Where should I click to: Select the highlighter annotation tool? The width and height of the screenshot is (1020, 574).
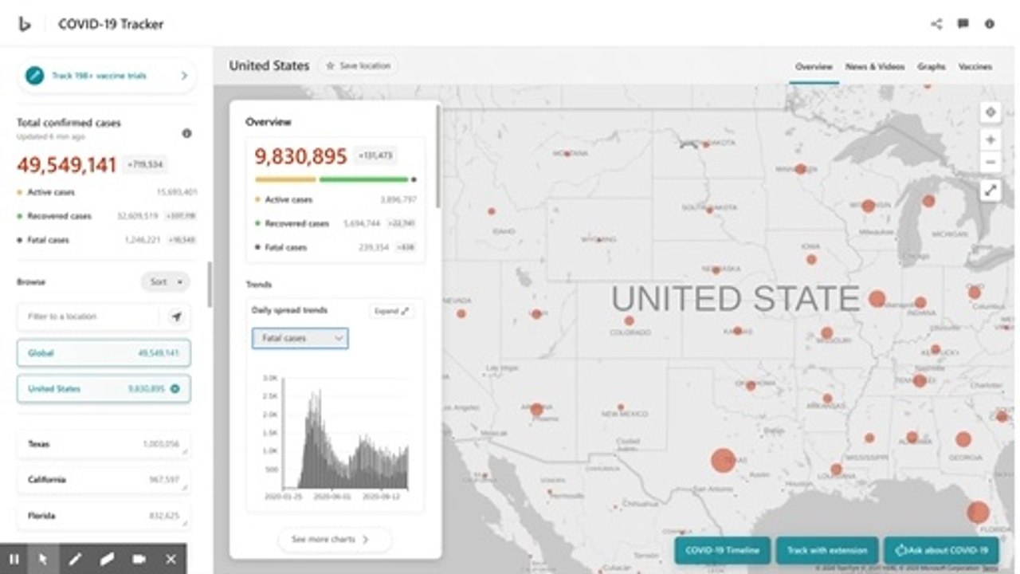[x=107, y=559]
